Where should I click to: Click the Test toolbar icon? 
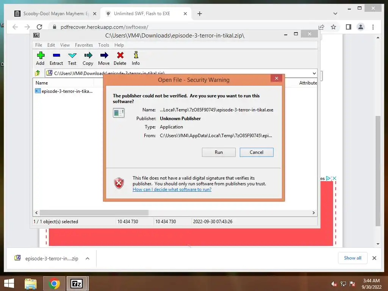click(72, 58)
